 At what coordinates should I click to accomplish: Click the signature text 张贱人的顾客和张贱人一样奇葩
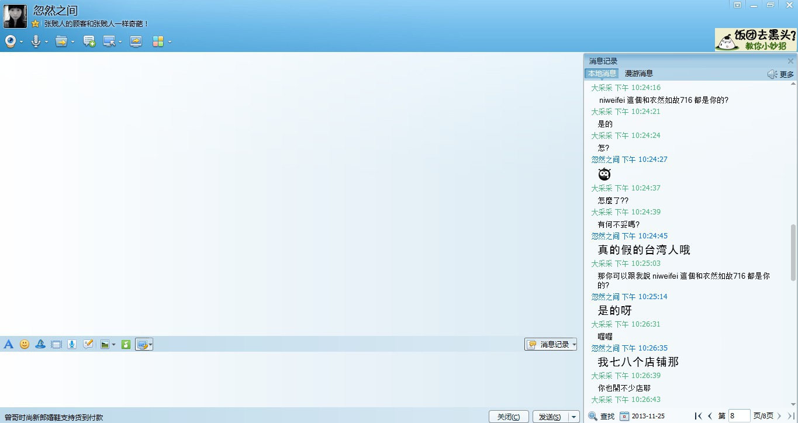pyautogui.click(x=96, y=24)
